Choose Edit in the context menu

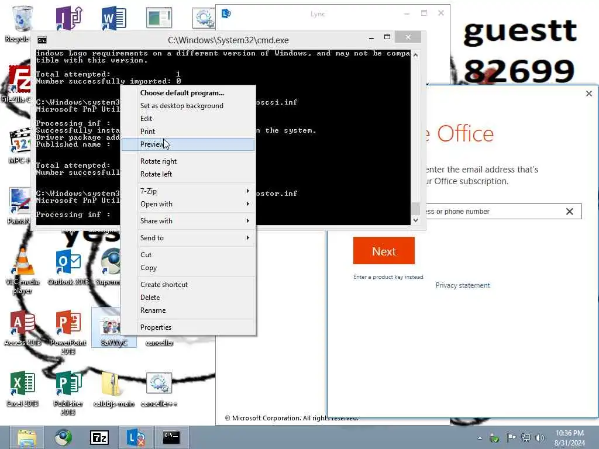click(188, 119)
